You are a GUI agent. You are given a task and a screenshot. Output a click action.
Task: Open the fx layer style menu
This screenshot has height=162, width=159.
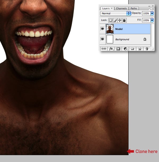(x=111, y=49)
